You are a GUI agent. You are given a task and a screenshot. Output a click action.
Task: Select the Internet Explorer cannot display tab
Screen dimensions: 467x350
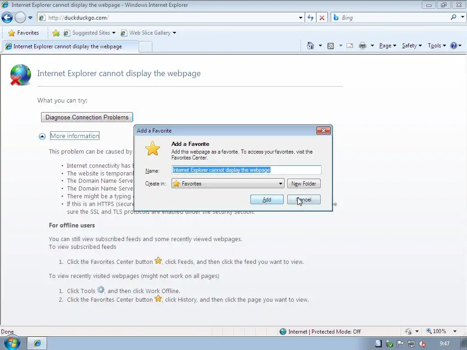(x=70, y=46)
